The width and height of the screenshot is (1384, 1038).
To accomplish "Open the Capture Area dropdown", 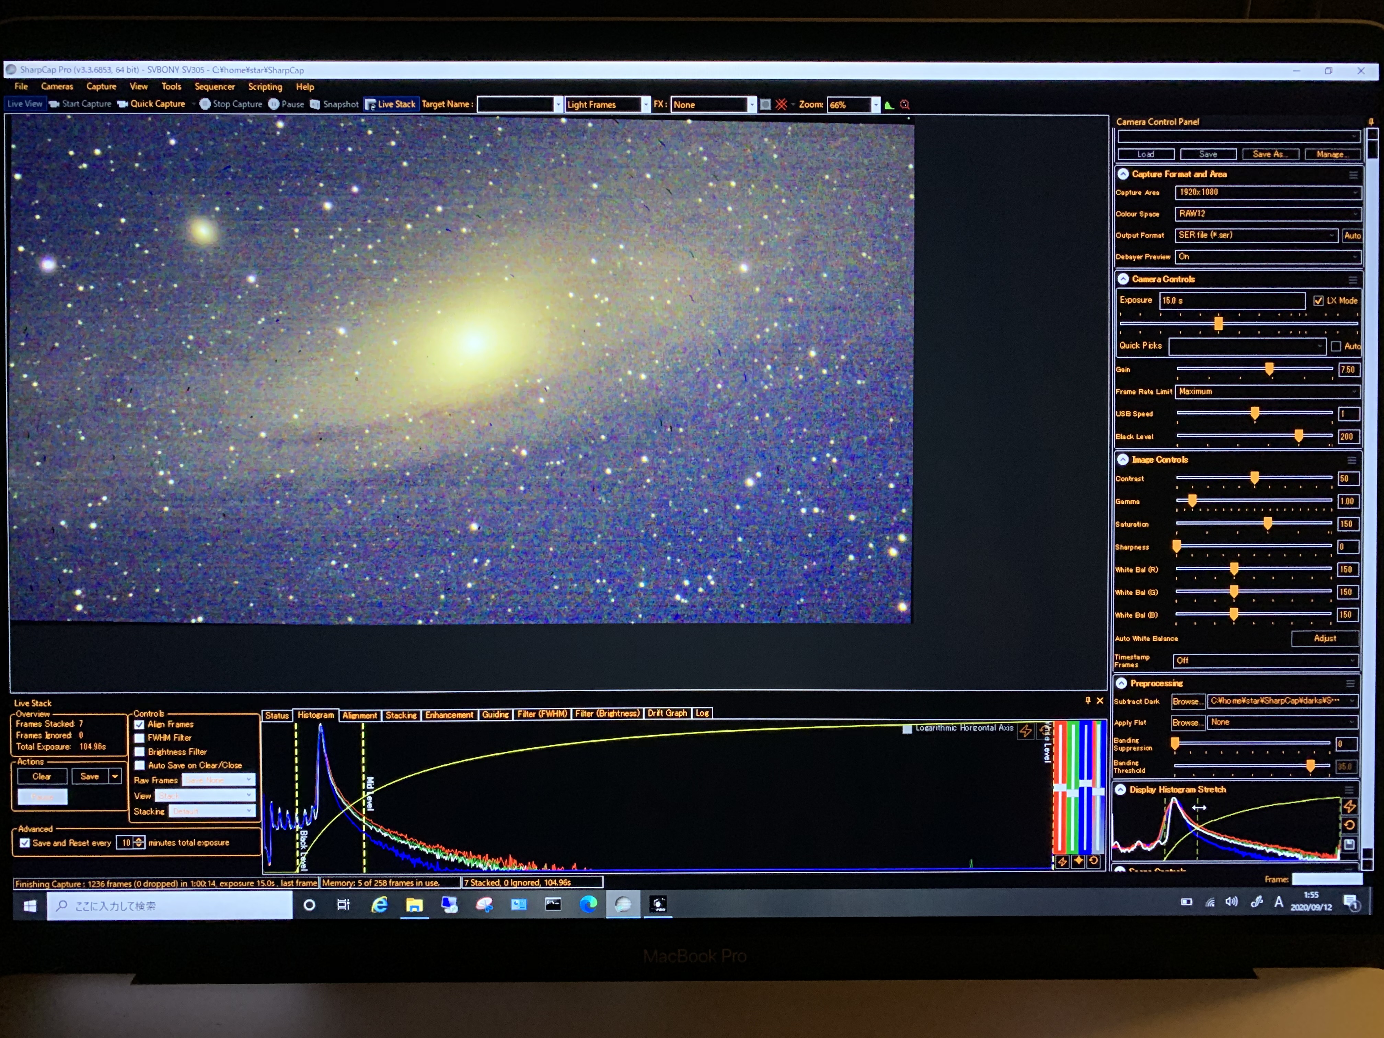I will point(1268,193).
